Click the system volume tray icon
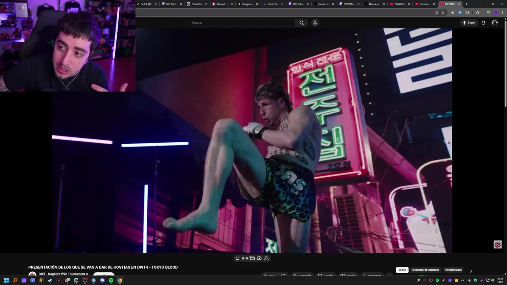The height and width of the screenshot is (285, 507). click(x=493, y=280)
